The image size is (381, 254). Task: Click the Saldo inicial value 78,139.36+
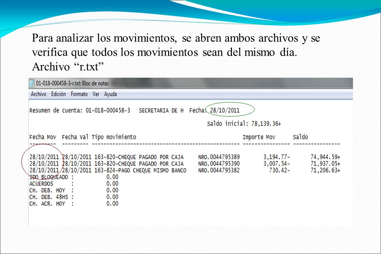click(x=266, y=124)
